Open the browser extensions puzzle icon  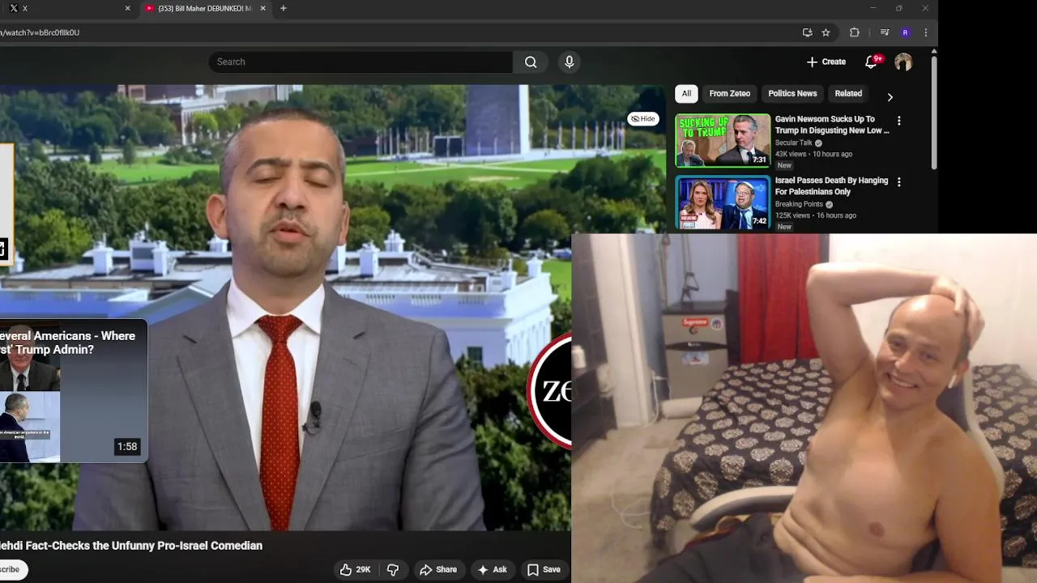[854, 32]
